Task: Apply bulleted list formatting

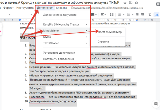Action: 128,15
